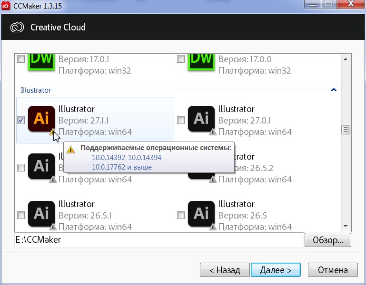Click the Creative Cloud logo in the header
The height and width of the screenshot is (285, 366).
pos(17,27)
